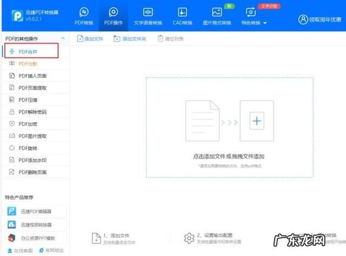The height and width of the screenshot is (256, 346).
Task: Open the CAD转换 tab
Action: (x=183, y=16)
